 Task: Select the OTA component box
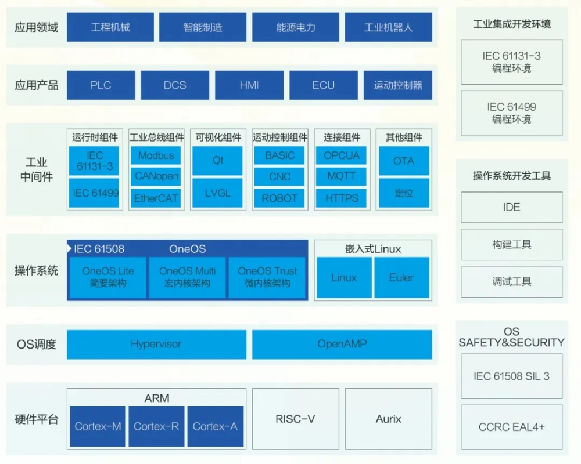(404, 161)
